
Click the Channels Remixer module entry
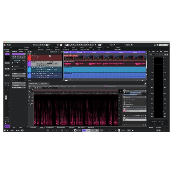click(x=134, y=99)
